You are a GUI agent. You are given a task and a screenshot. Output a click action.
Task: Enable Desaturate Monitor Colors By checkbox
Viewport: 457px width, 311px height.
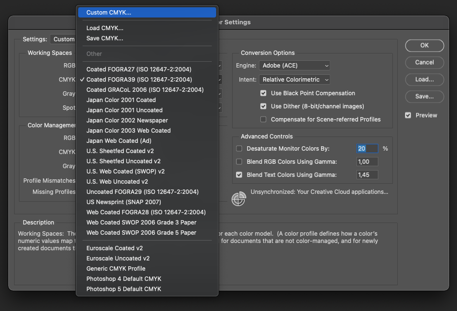pos(239,149)
